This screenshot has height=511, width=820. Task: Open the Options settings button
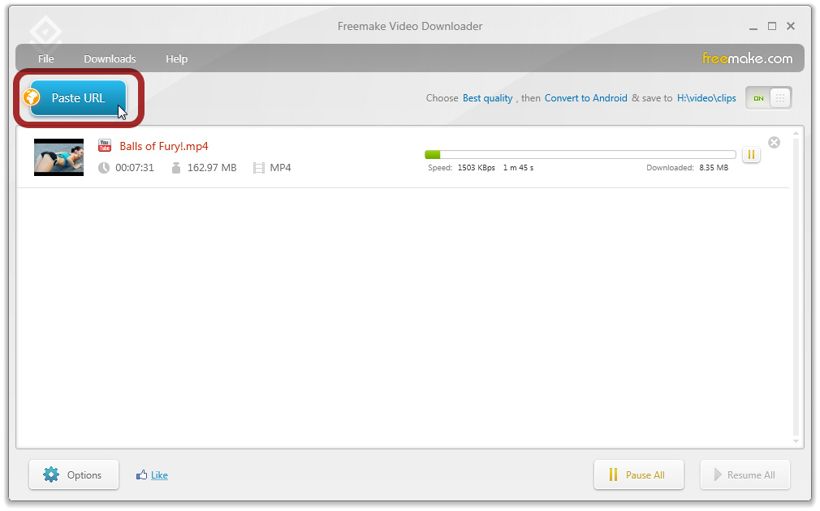tap(74, 475)
